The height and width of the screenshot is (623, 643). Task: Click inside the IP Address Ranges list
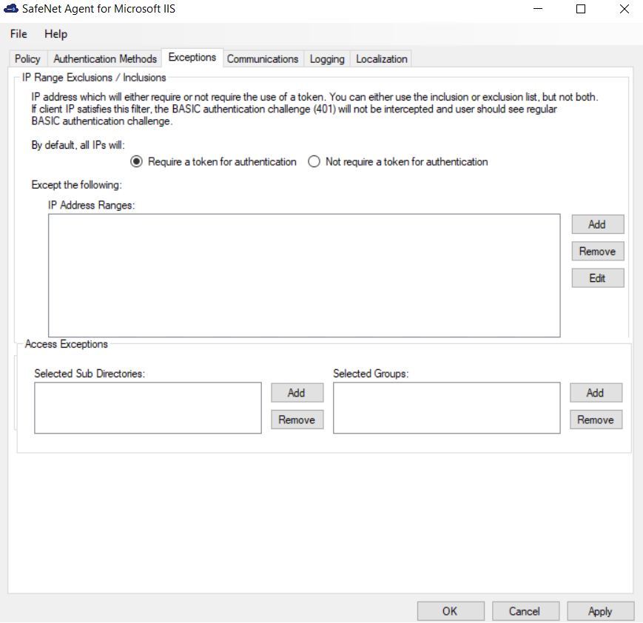[303, 275]
